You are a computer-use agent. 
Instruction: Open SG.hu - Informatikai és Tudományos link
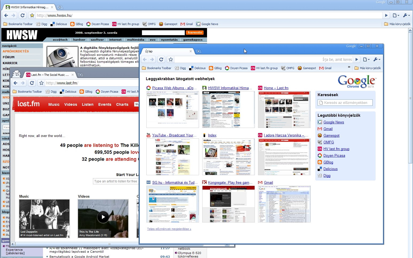coord(175,182)
